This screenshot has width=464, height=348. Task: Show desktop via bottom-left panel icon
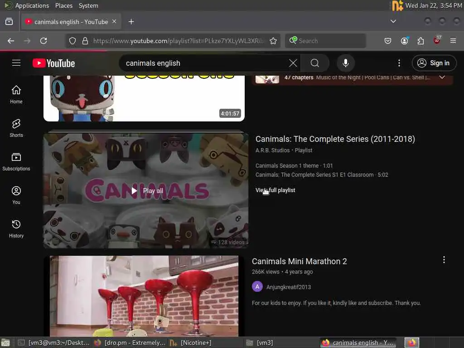pos(5,343)
